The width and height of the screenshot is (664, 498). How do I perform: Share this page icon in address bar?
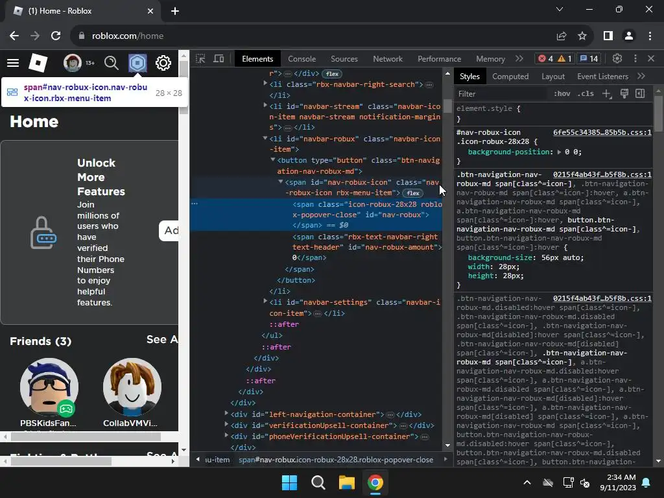click(x=562, y=36)
